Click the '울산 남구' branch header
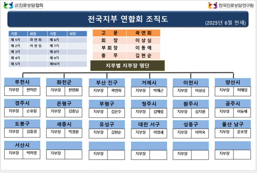Image resolution: width=257 pixels, height=173 pixels. click(233, 124)
